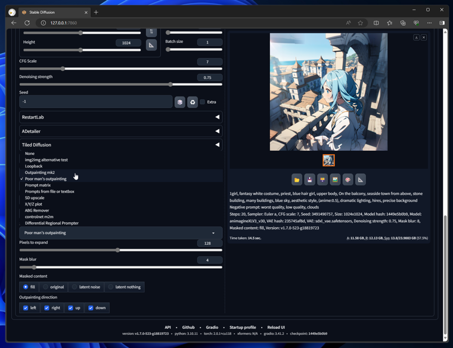Image resolution: width=453 pixels, height=348 pixels.
Task: Adjust the Mask blur slider
Action: pos(121,267)
